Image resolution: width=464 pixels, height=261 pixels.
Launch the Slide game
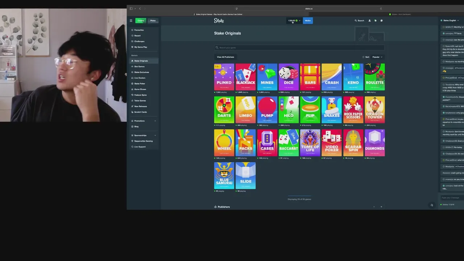coord(245,175)
